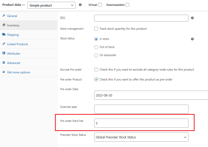Click the Stock status label

pos(67,38)
